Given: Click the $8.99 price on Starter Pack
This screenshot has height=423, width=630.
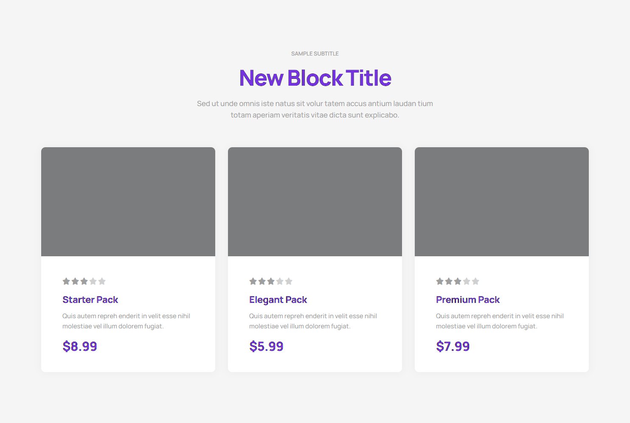Looking at the screenshot, I should (x=80, y=346).
